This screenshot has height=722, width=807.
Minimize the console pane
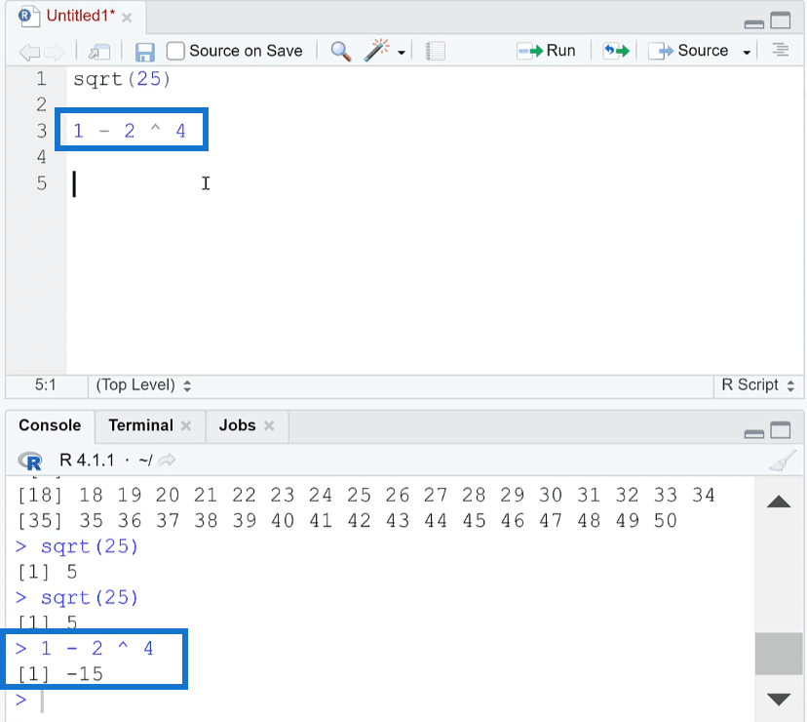click(x=754, y=434)
